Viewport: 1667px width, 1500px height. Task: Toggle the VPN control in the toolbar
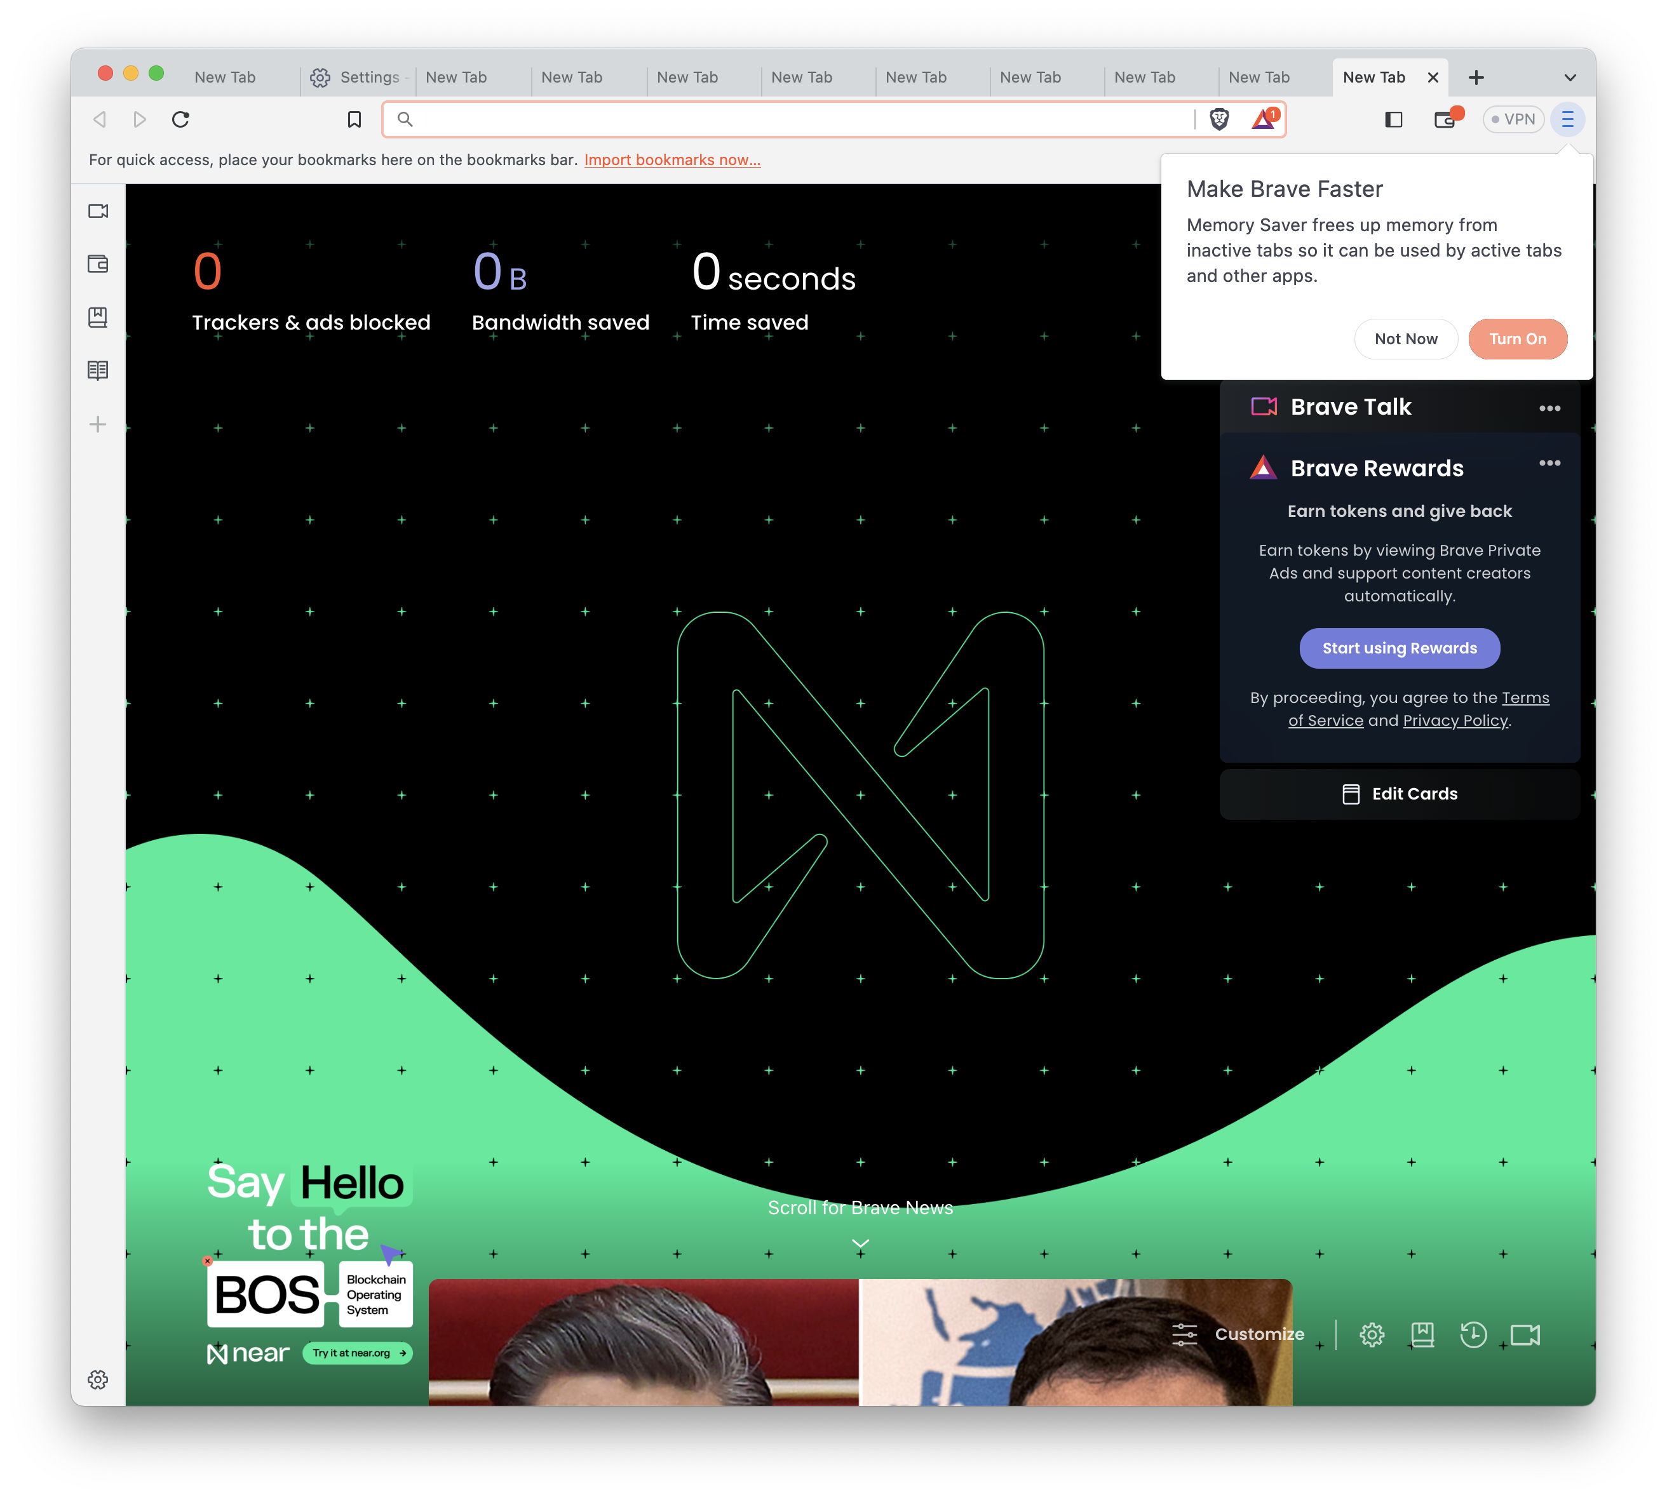[x=1514, y=119]
